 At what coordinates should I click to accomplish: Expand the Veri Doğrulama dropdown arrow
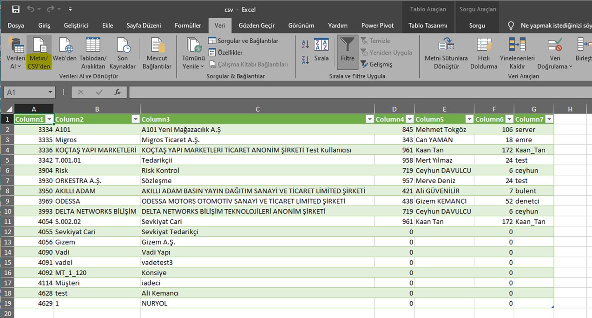[570, 66]
